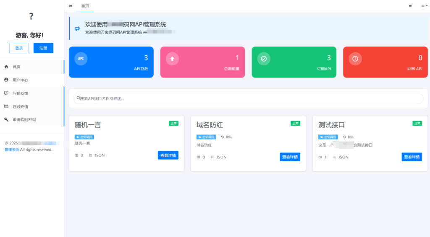Screen dimensions: 430x237
Task: Click the 随机一言 card title
Action: point(88,125)
